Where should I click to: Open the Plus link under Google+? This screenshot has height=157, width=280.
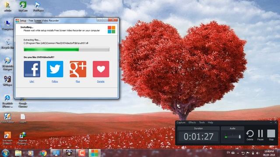tap(78, 82)
